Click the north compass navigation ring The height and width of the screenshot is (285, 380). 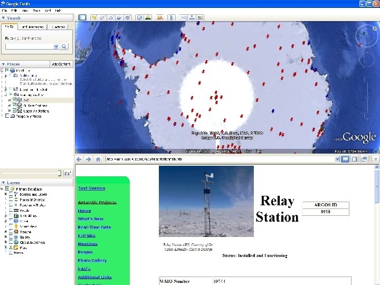[x=366, y=36]
